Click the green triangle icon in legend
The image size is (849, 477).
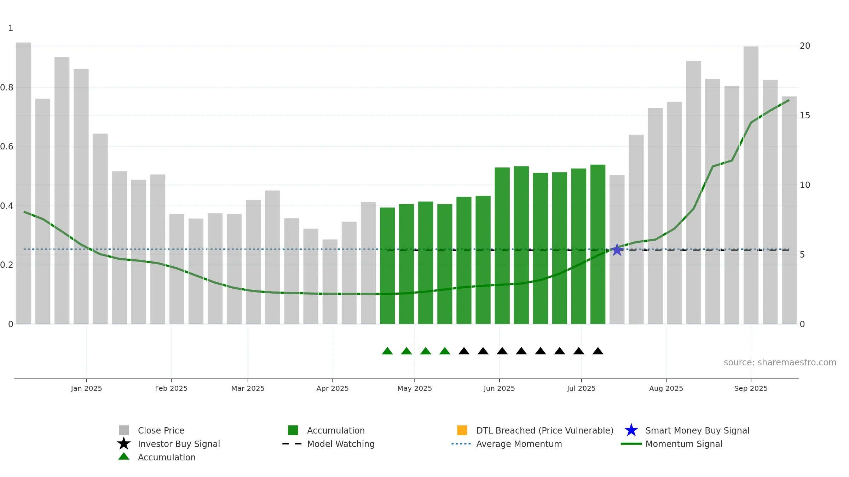click(124, 457)
